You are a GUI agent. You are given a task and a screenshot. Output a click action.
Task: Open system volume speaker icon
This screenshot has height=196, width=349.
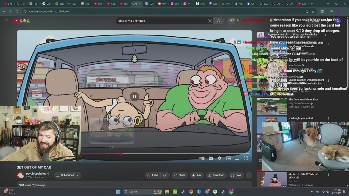click(328, 192)
